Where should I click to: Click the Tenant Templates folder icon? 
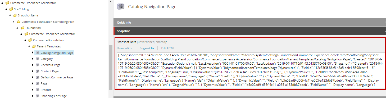click(x=34, y=46)
